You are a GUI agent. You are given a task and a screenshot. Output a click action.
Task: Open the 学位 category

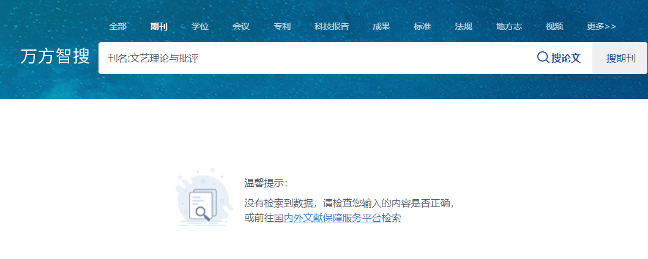click(x=200, y=26)
